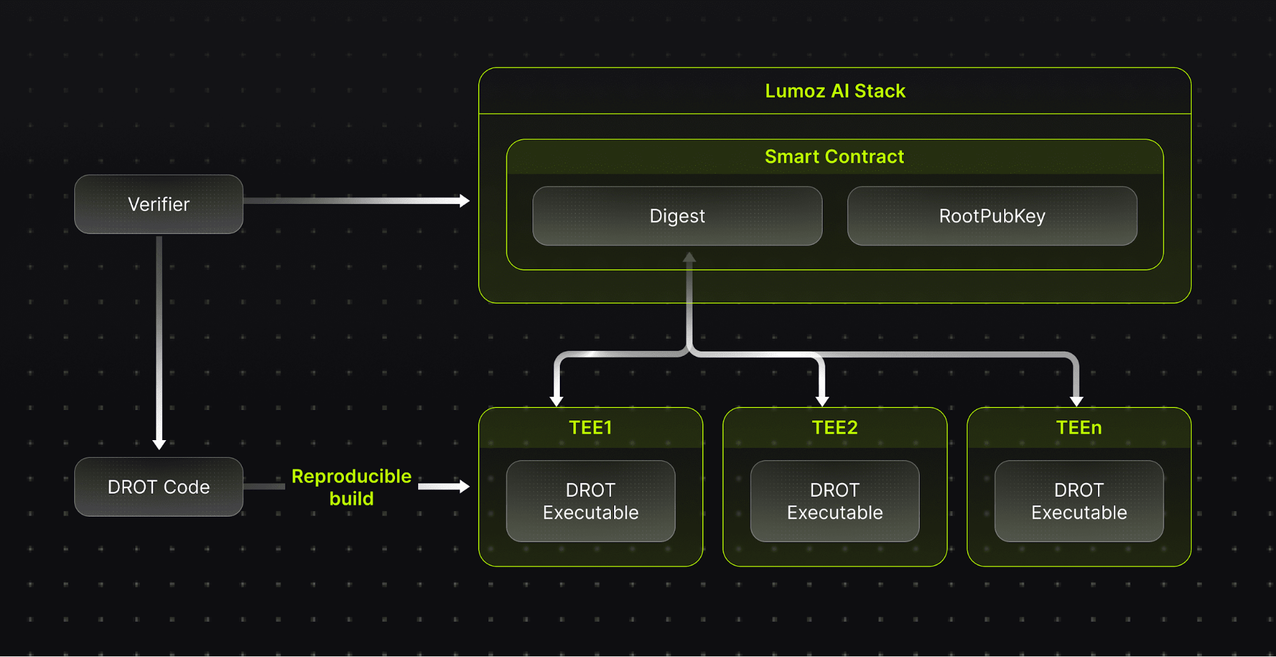Select DROT Executable inside TEE2
The height and width of the screenshot is (657, 1276).
pos(834,501)
